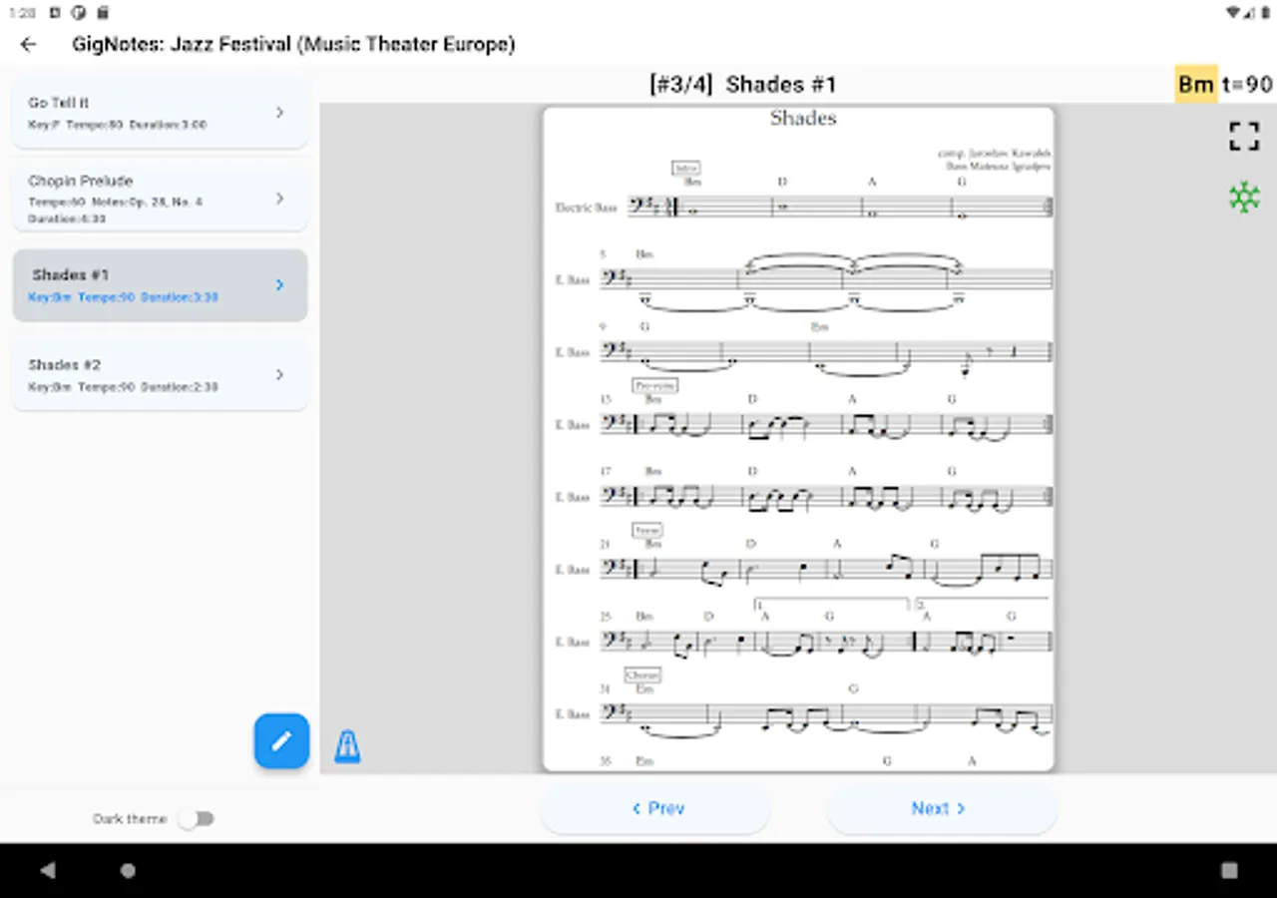This screenshot has width=1277, height=898.
Task: Select the "Shades #2" song title
Action: [x=65, y=364]
